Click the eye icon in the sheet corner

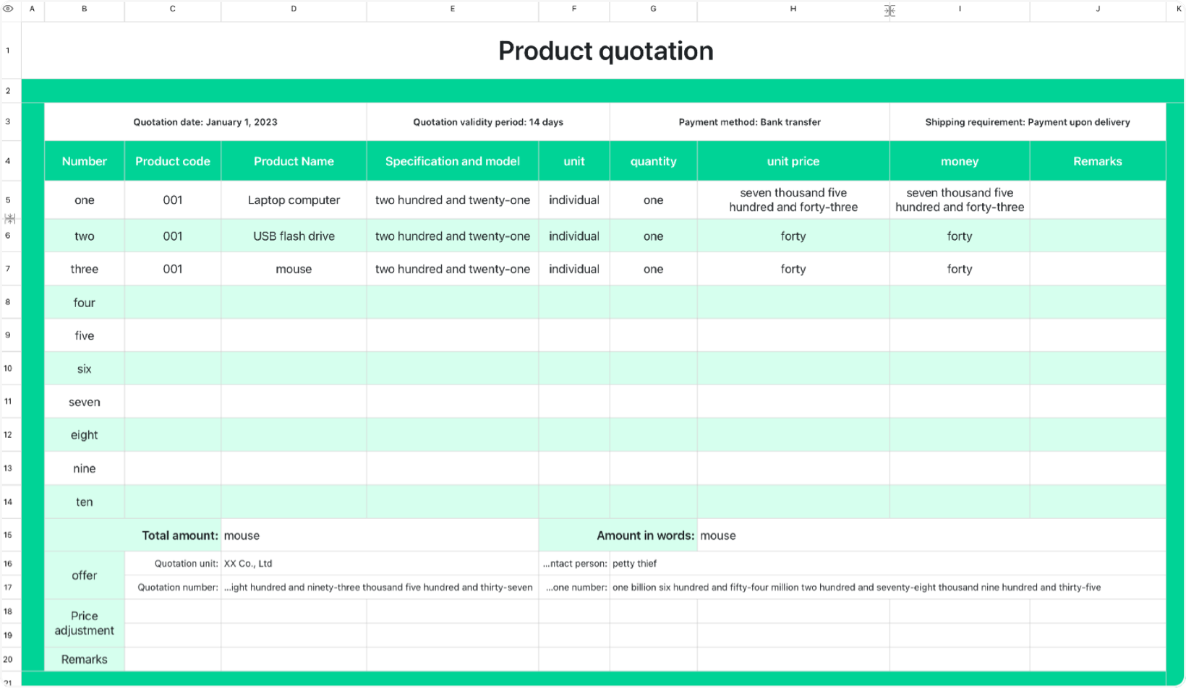click(x=9, y=9)
